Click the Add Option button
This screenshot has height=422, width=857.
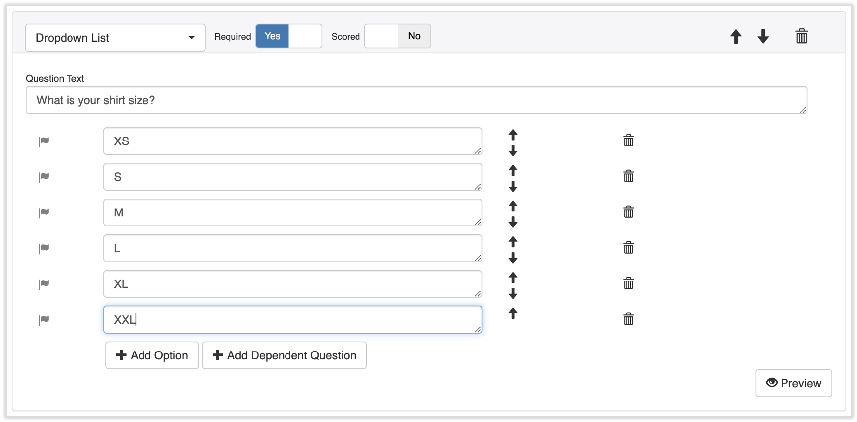pos(152,355)
